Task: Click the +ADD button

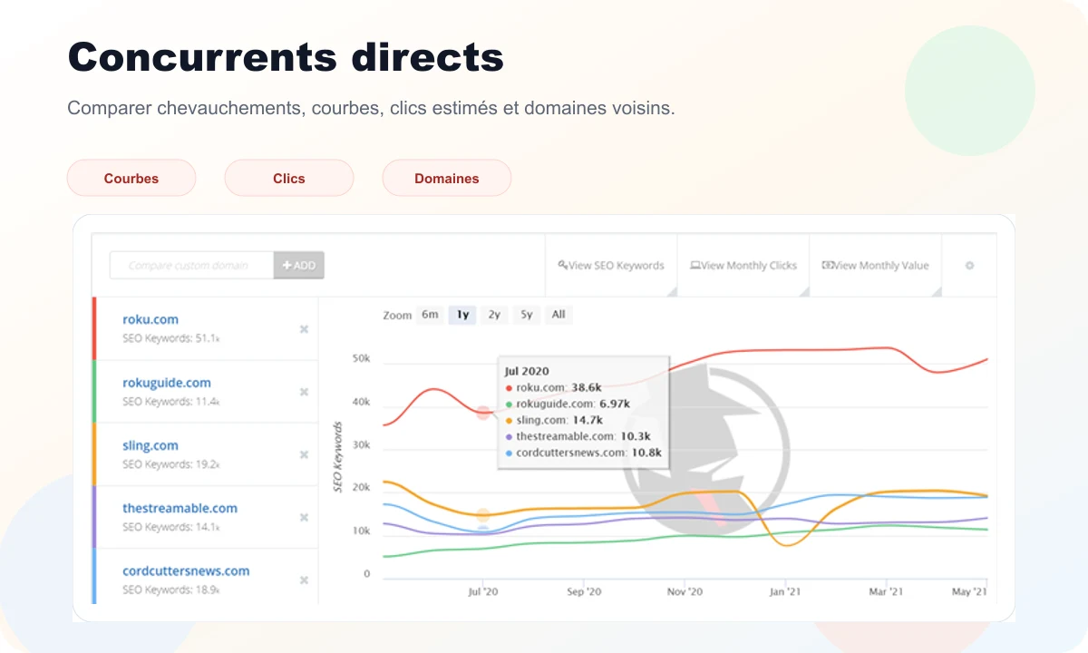Action: point(299,265)
